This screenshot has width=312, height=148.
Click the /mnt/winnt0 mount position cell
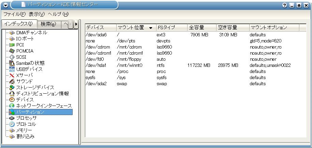point(130,66)
